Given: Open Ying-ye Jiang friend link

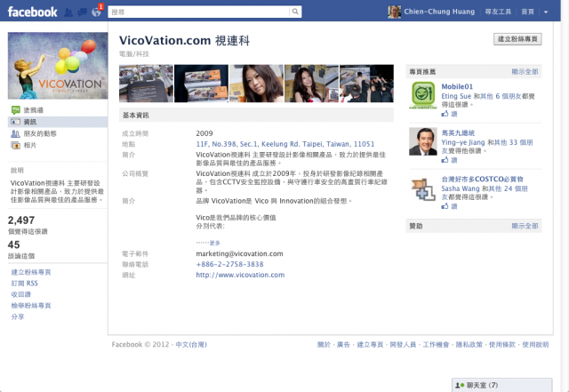Looking at the screenshot, I should [x=463, y=142].
